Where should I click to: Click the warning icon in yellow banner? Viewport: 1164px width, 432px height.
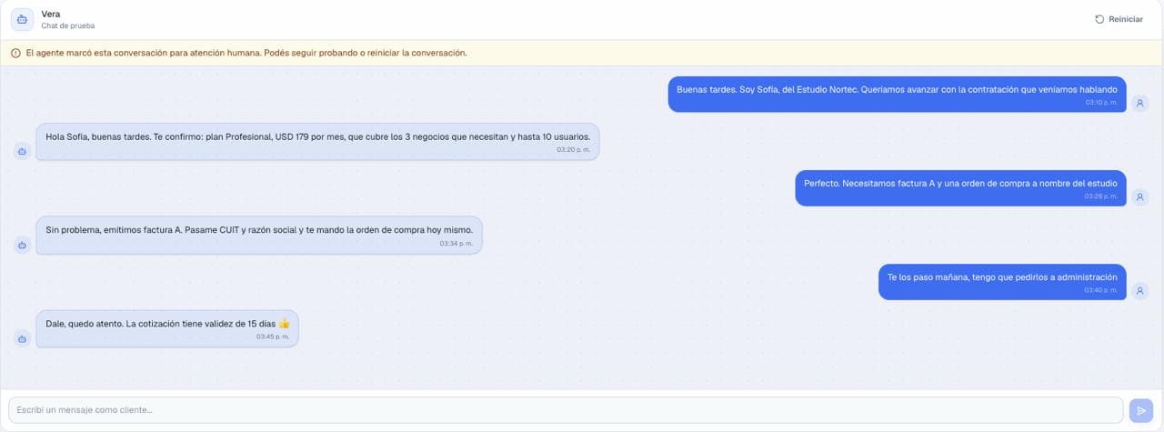(x=15, y=53)
